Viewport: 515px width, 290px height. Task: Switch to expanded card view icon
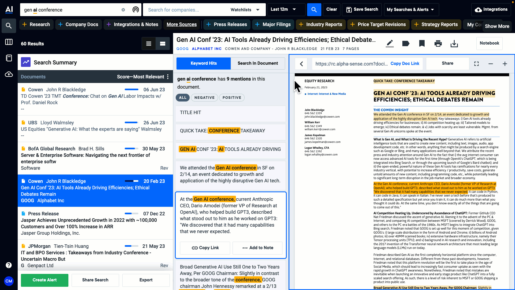tap(163, 44)
